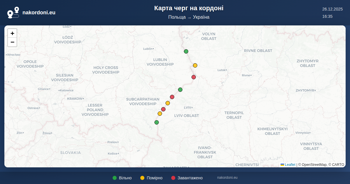Click the red marker just below the middle green marker
This screenshot has height=184, width=350.
(x=172, y=97)
